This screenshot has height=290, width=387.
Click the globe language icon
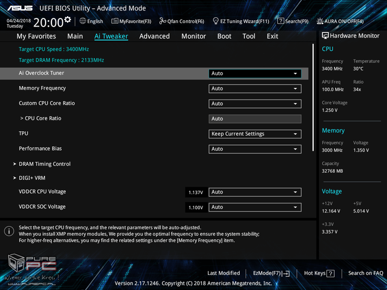(x=83, y=21)
